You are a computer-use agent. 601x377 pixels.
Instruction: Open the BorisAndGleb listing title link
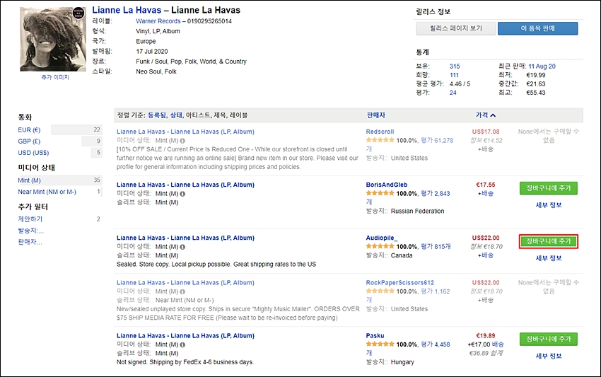[185, 185]
